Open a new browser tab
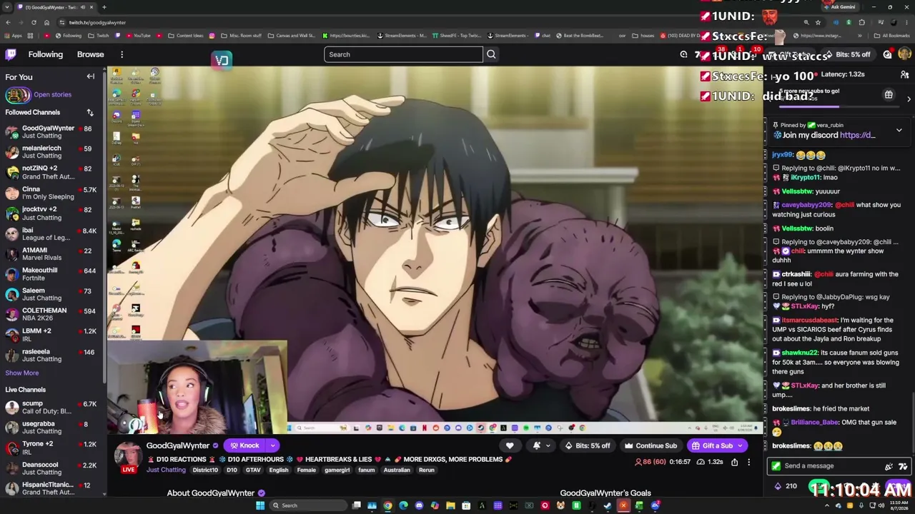The width and height of the screenshot is (915, 514). (x=104, y=7)
